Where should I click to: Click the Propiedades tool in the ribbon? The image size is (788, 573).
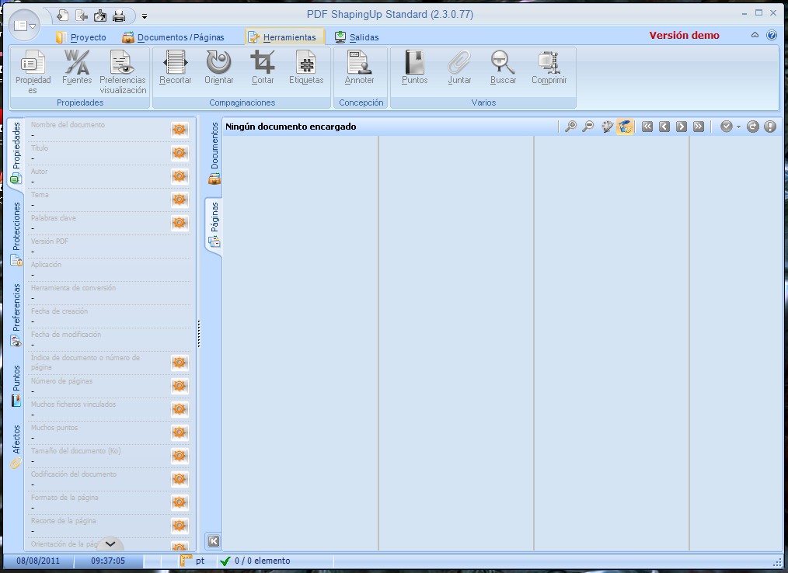pos(33,71)
